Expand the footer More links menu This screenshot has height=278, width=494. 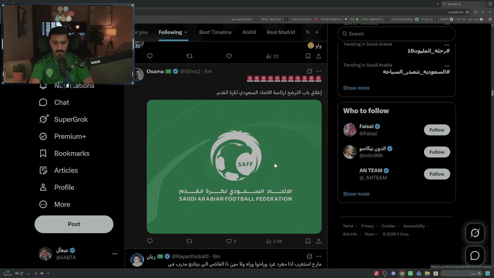coord(371,234)
